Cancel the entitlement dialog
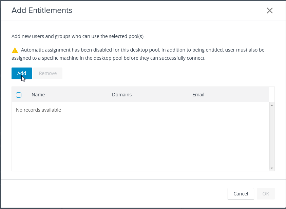Image resolution: width=286 pixels, height=209 pixels. tap(241, 194)
